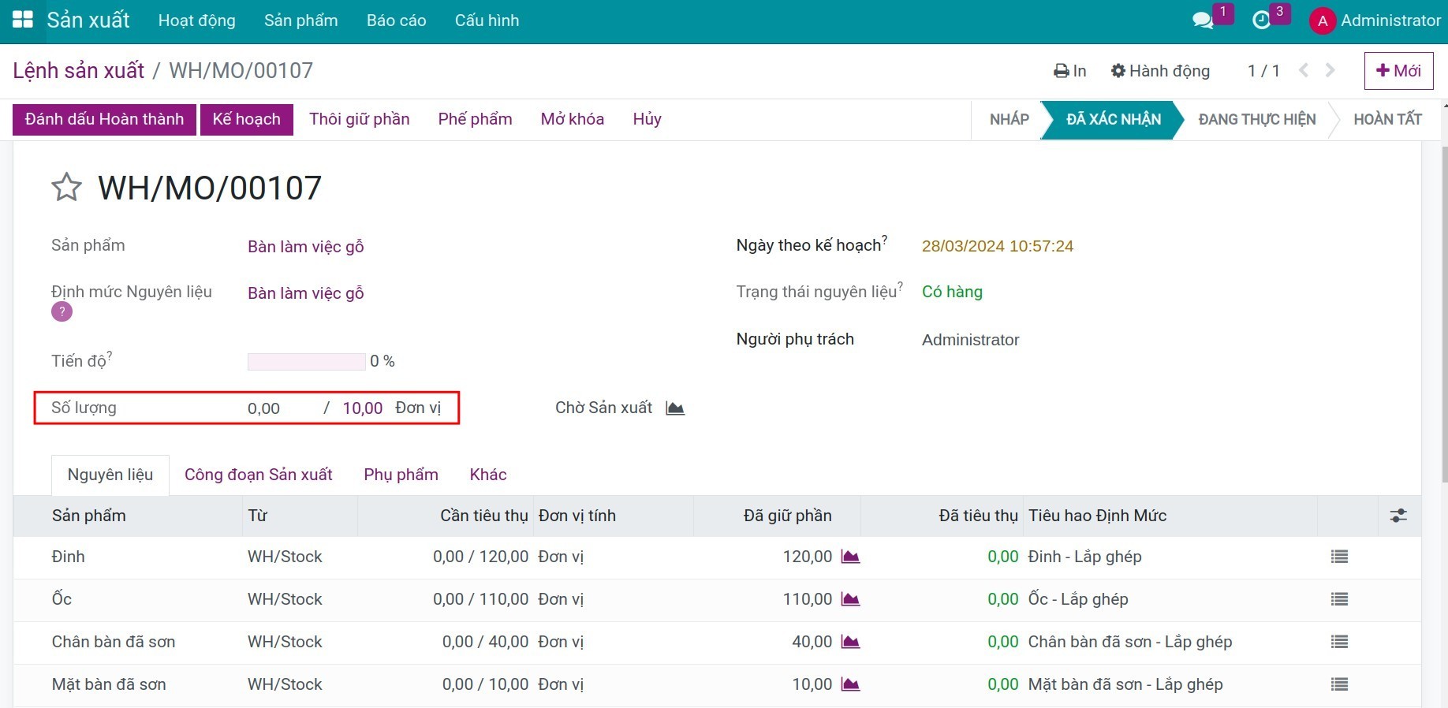Open forecast chart icon in Mặt bàn đã sơn row
The image size is (1448, 708).
pyautogui.click(x=850, y=684)
